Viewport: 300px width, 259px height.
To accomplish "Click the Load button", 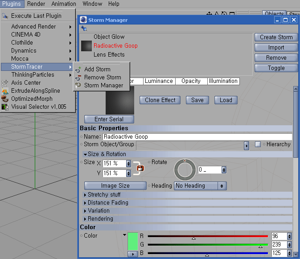I will pyautogui.click(x=226, y=100).
